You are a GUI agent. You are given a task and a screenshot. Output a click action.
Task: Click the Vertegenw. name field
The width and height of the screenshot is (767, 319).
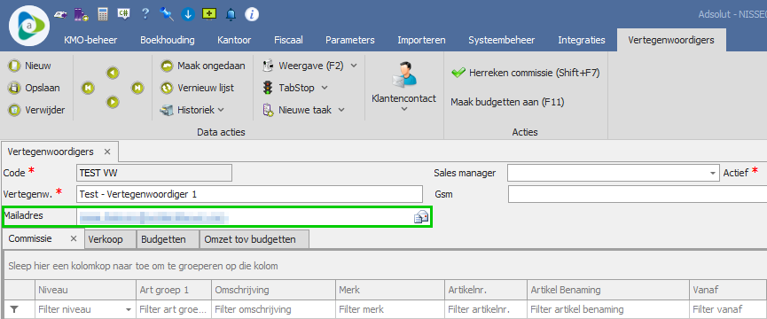pos(249,194)
